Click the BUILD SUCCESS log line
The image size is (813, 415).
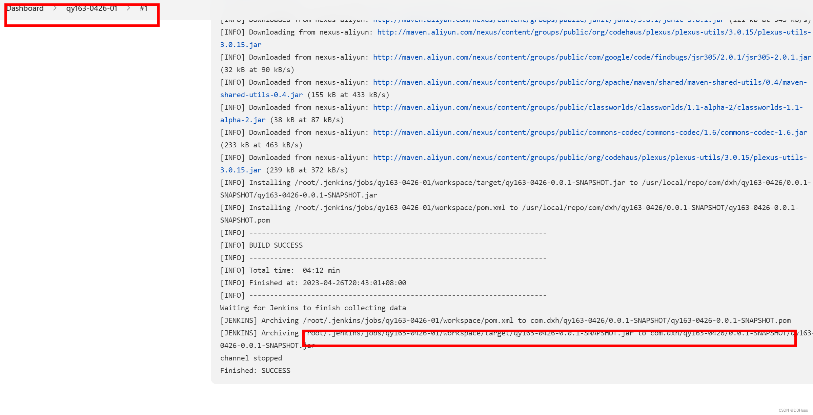click(276, 245)
